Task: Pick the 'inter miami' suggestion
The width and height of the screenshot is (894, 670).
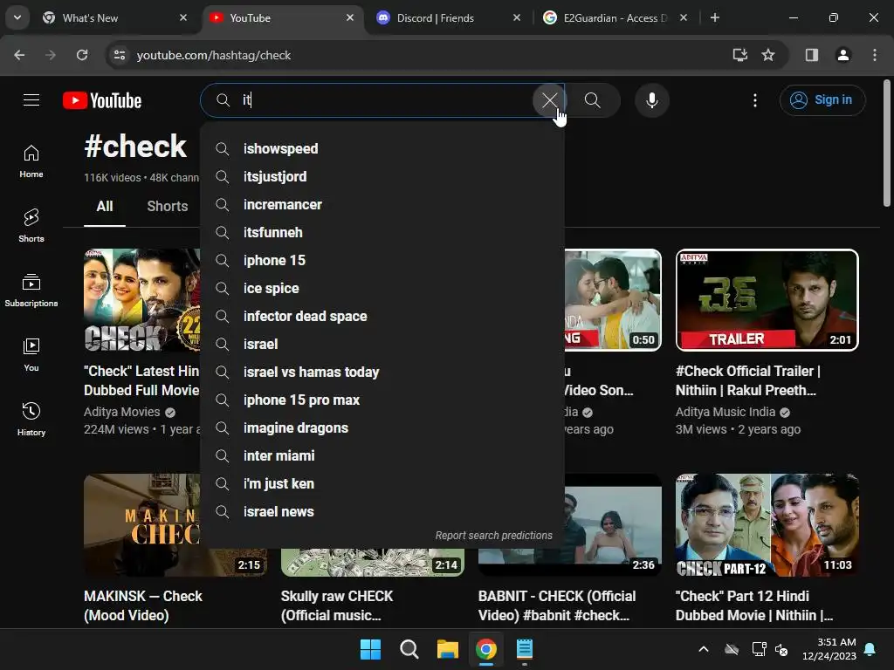Action: pos(382,455)
